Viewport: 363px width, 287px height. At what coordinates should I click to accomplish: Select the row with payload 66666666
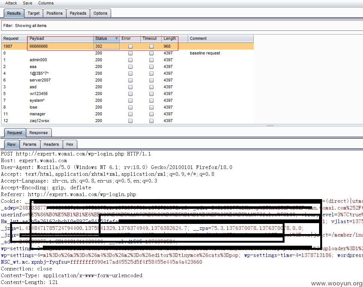coord(128,46)
